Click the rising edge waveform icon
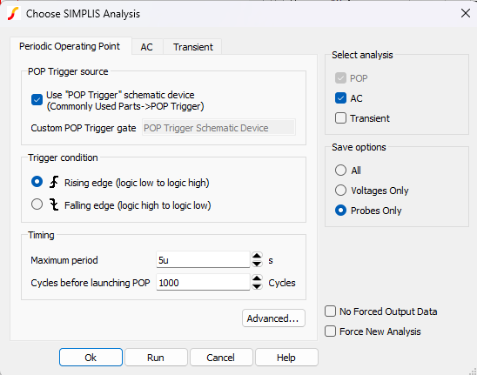This screenshot has height=375, width=477. pos(54,182)
